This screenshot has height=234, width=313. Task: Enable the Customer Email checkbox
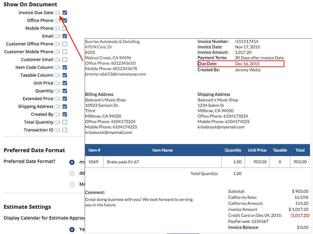click(65, 60)
